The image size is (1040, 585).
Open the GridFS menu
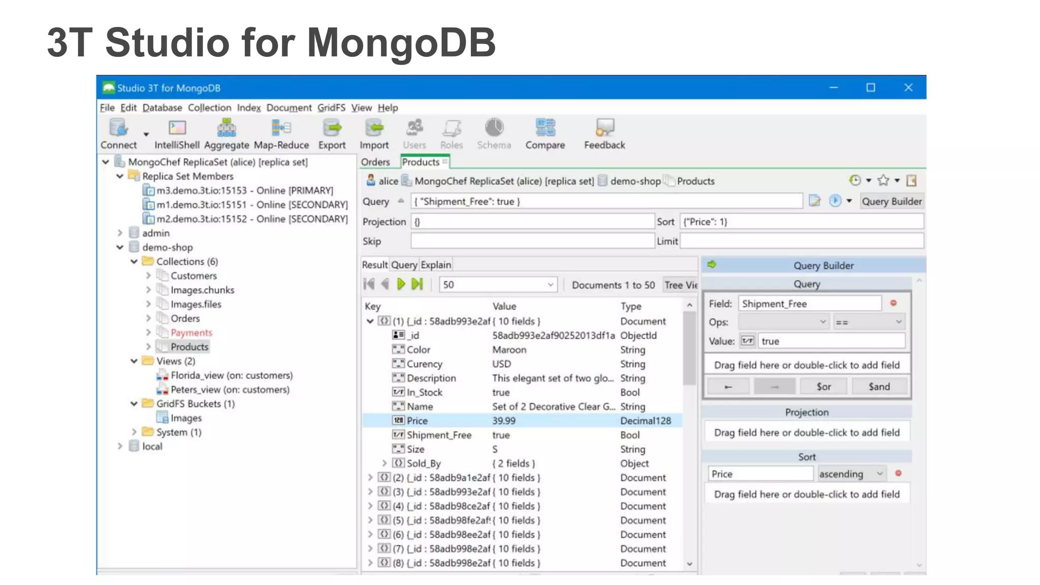(331, 108)
